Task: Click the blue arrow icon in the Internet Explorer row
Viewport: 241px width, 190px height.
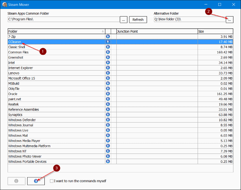Action: (108, 68)
